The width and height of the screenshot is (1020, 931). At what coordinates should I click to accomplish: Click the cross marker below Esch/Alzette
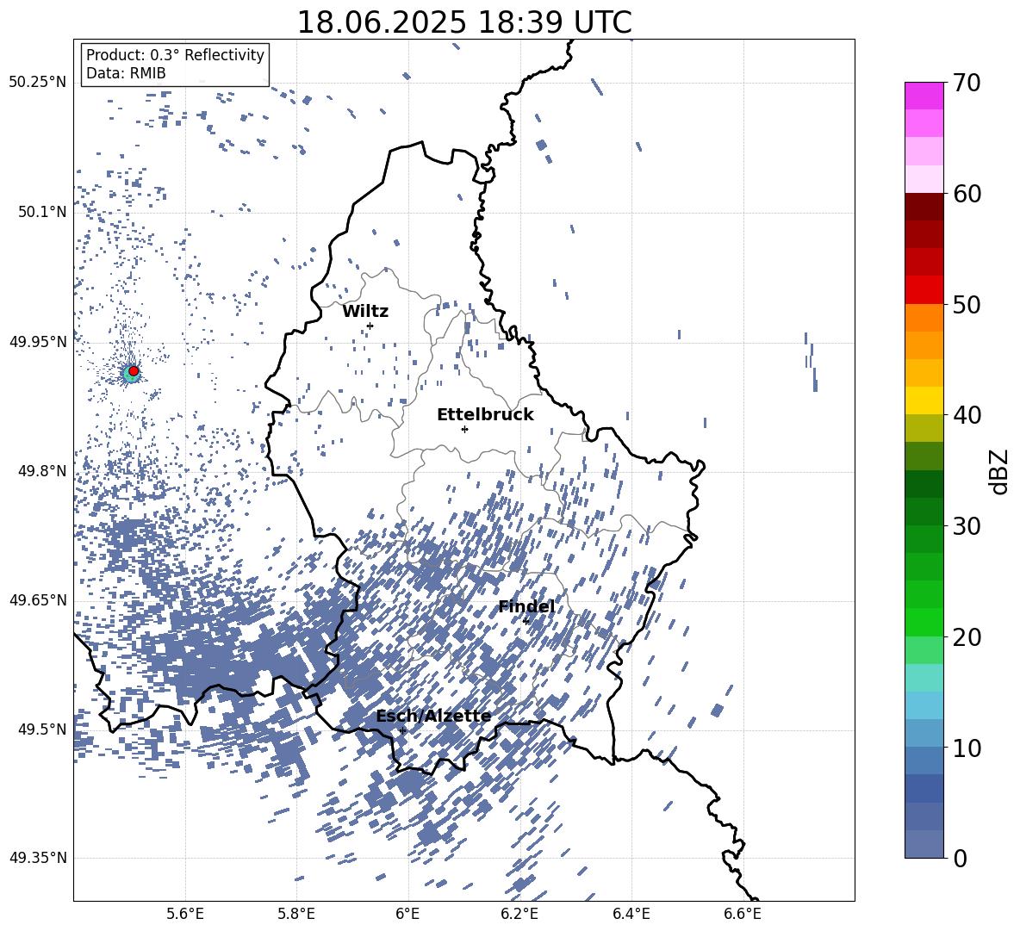coord(402,730)
